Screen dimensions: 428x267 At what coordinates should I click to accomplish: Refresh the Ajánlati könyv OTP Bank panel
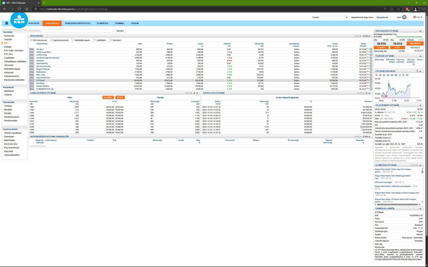(194, 93)
